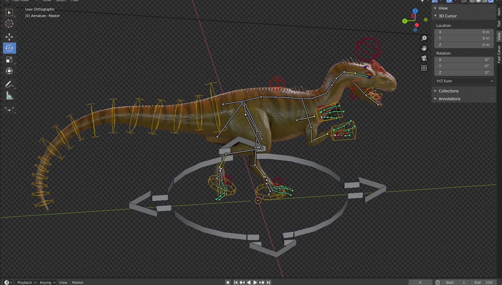Jump to next keyframe
The width and height of the screenshot is (502, 285).
(x=262, y=282)
